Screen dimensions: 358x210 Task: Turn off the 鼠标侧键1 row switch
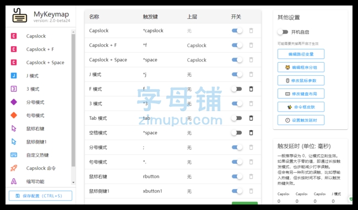237,191
